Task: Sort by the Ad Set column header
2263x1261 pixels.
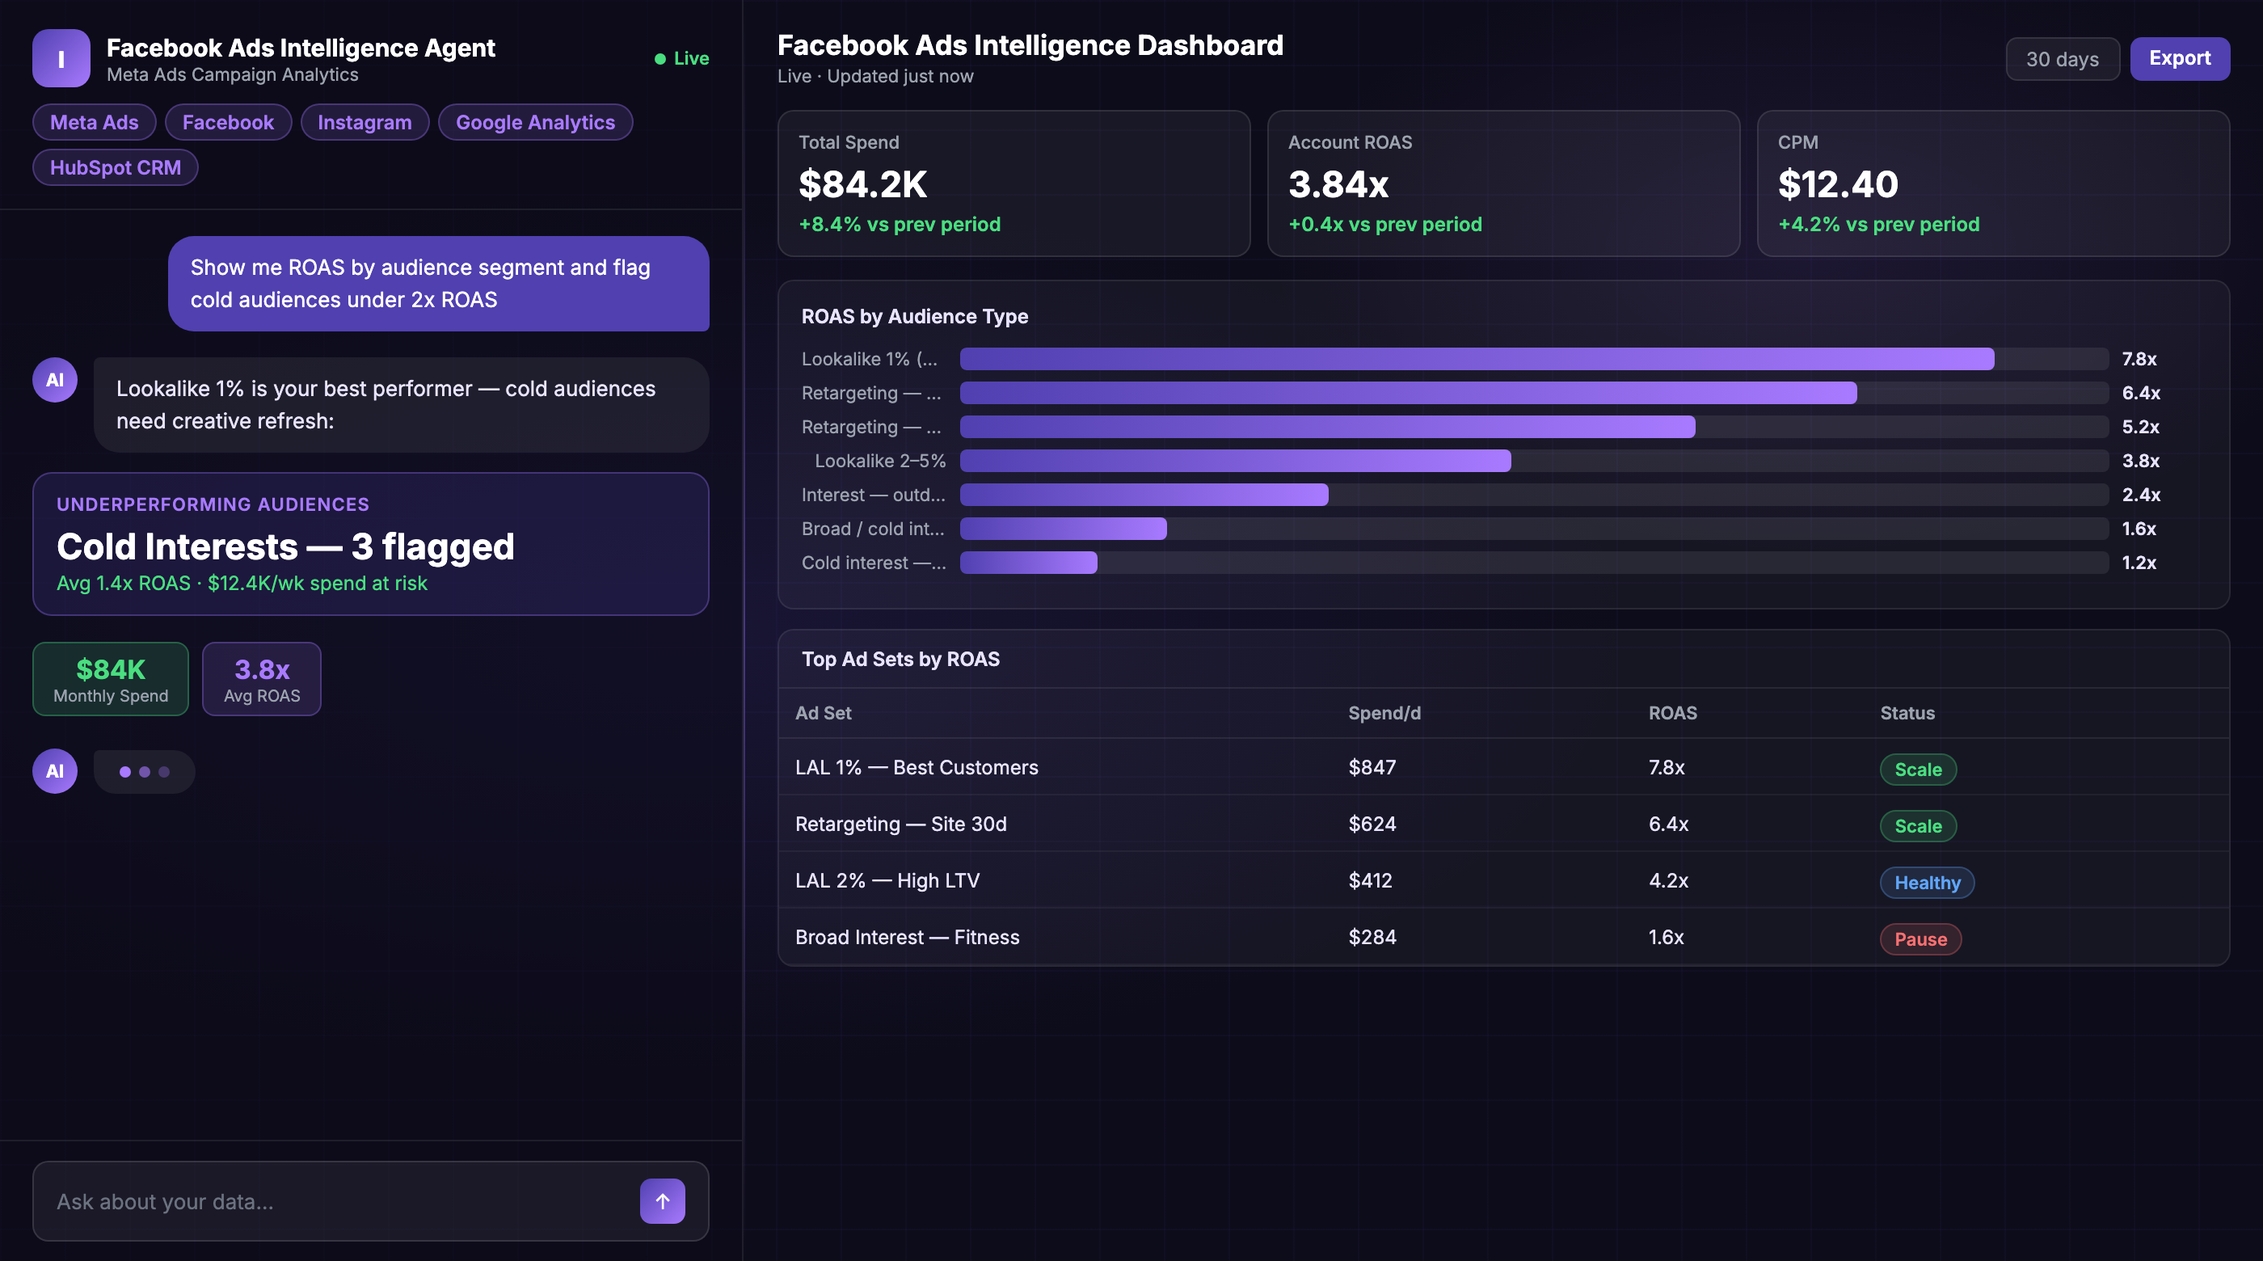Action: tap(823, 713)
